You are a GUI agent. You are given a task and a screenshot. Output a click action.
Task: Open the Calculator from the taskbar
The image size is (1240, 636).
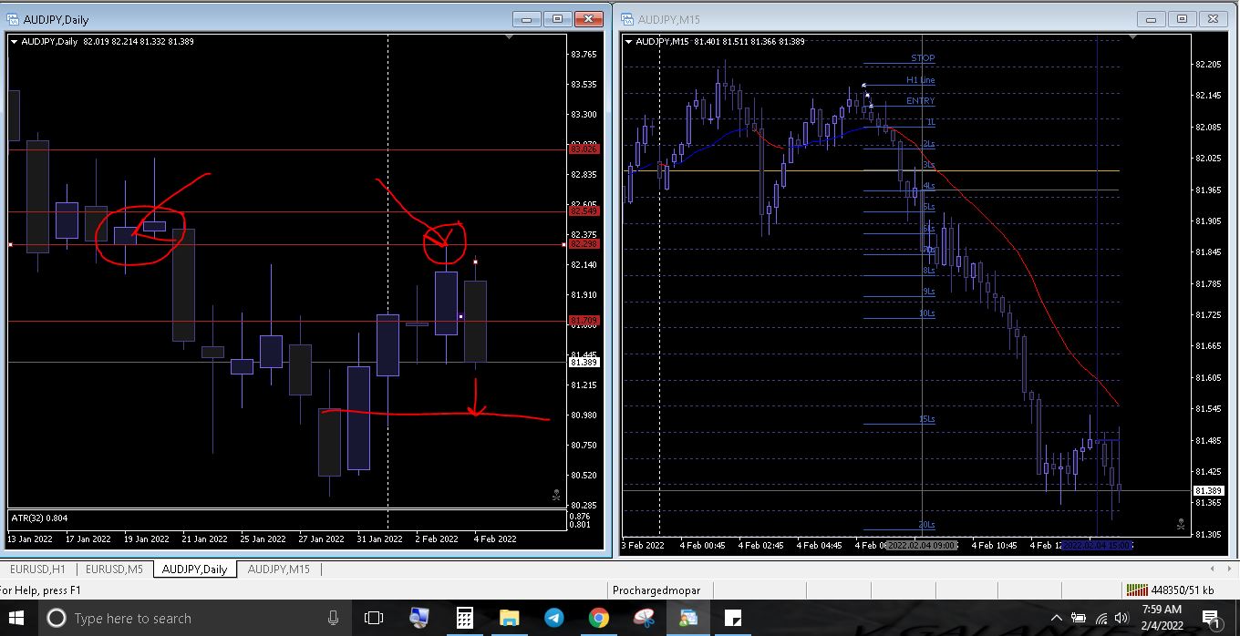tap(464, 618)
